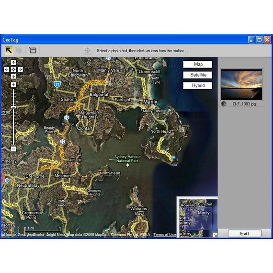
Task: Click the Fairlight label on map
Action: (x=123, y=100)
